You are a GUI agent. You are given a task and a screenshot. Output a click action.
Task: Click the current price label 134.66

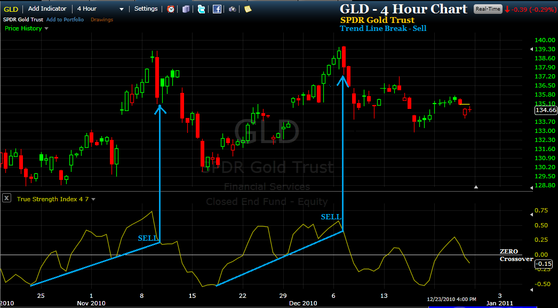(x=546, y=110)
